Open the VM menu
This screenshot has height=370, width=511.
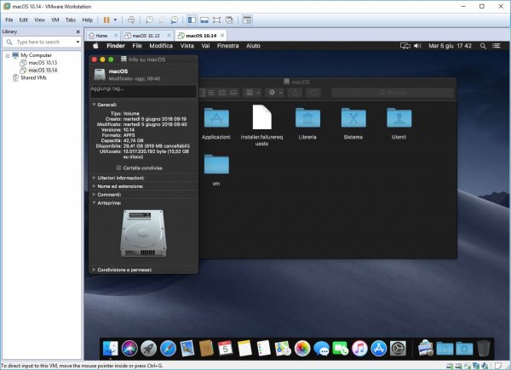[x=55, y=20]
